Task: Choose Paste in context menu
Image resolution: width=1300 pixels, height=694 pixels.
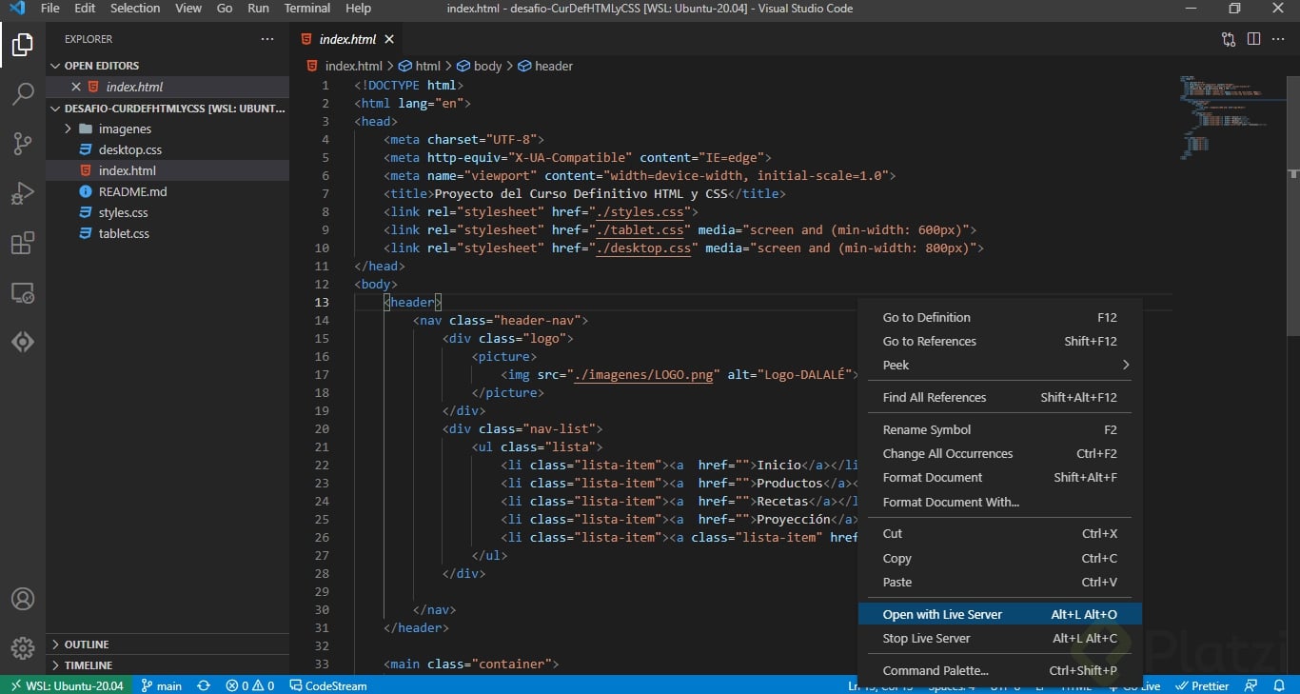Action: (x=999, y=582)
